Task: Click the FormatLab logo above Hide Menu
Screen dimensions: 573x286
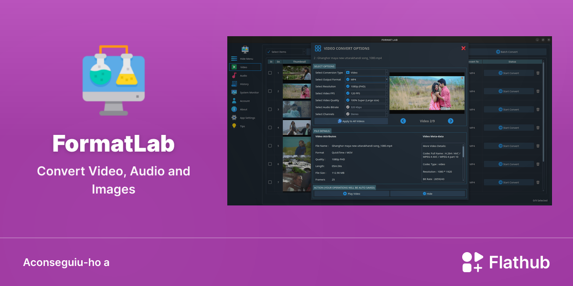Action: [x=245, y=49]
